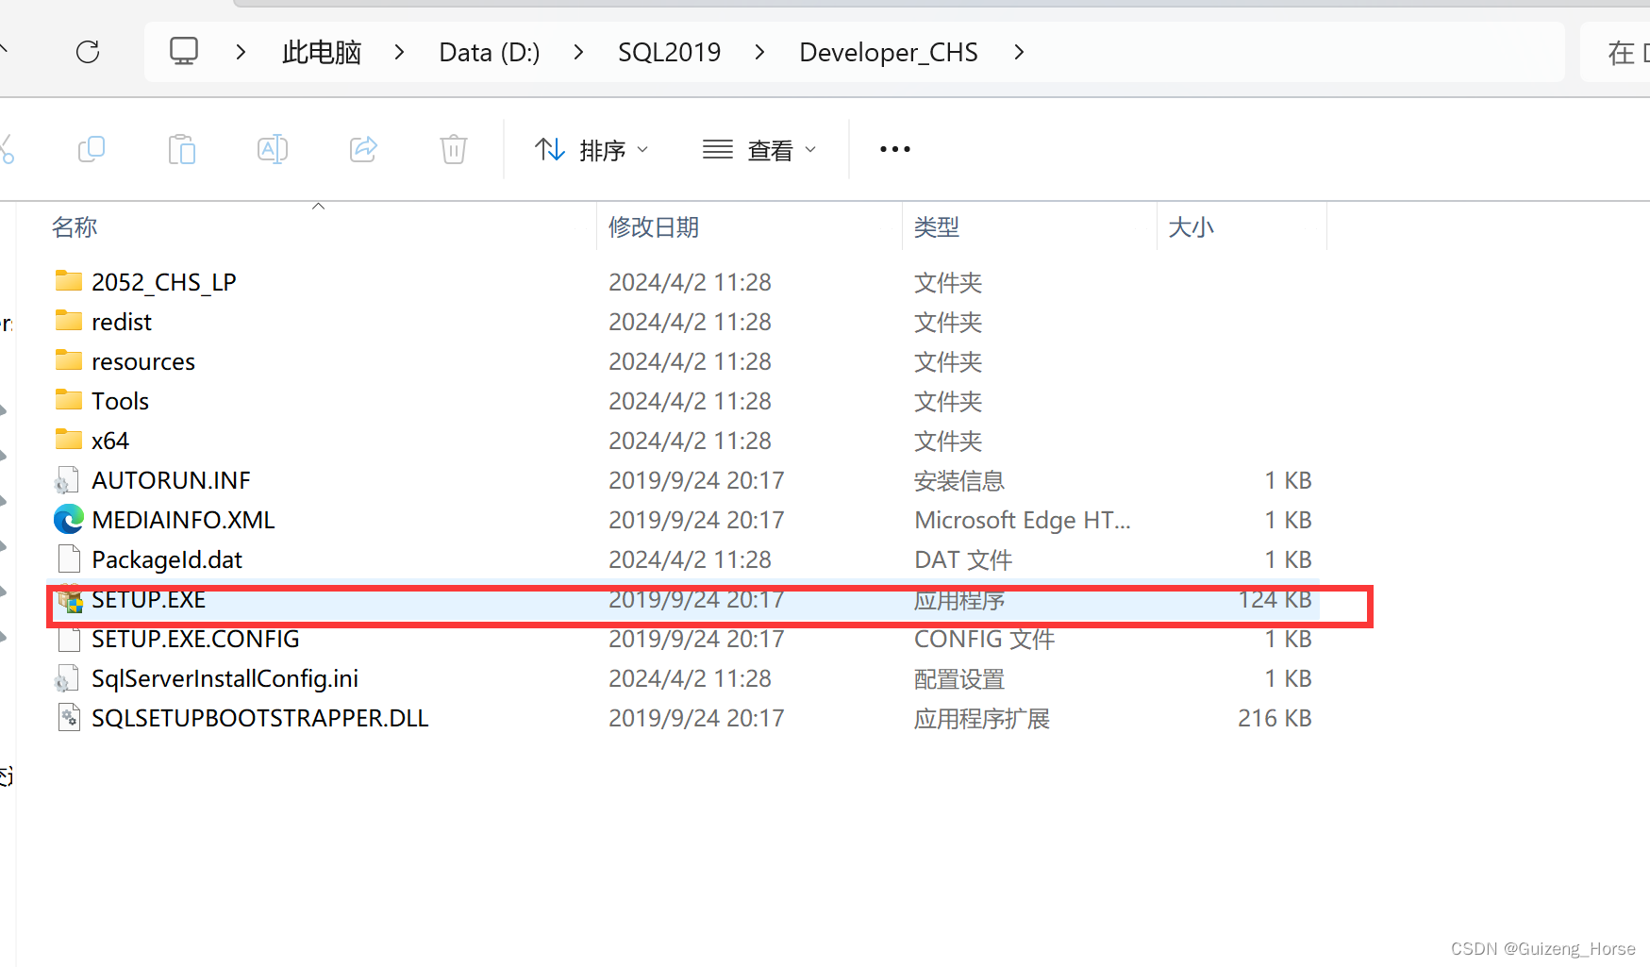This screenshot has width=1650, height=967.
Task: Go to 此电脑 in the breadcrumb
Action: coord(322,52)
